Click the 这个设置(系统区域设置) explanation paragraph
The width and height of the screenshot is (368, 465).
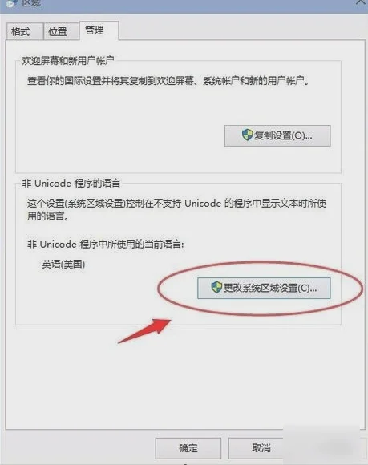[176, 210]
